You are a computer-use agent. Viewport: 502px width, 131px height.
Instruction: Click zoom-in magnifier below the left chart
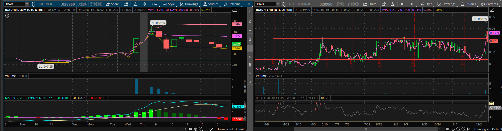click(201, 129)
